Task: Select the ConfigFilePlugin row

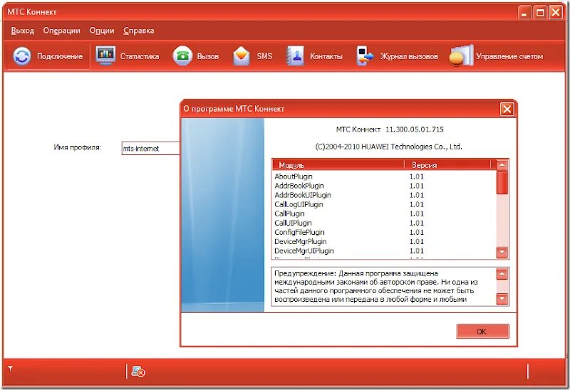Action: click(384, 233)
